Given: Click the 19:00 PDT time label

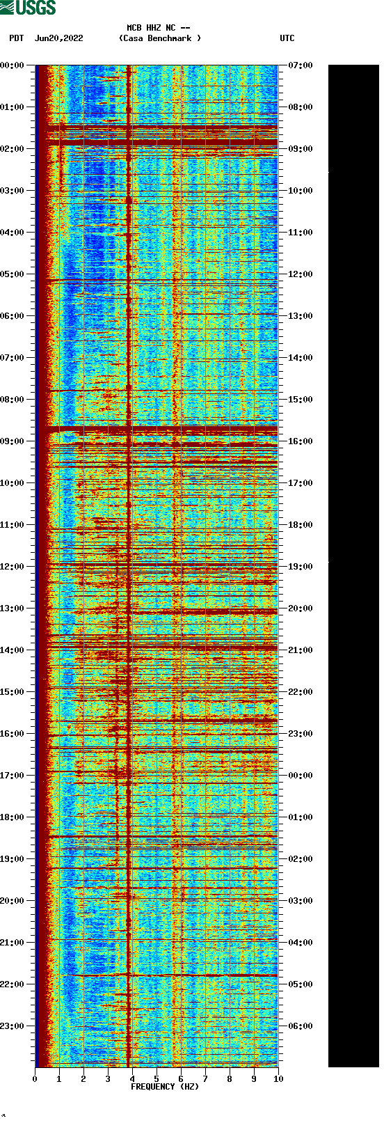Looking at the screenshot, I should coord(12,859).
